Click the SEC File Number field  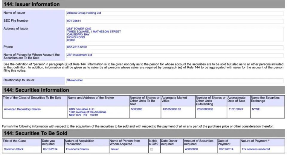[x=175, y=21]
